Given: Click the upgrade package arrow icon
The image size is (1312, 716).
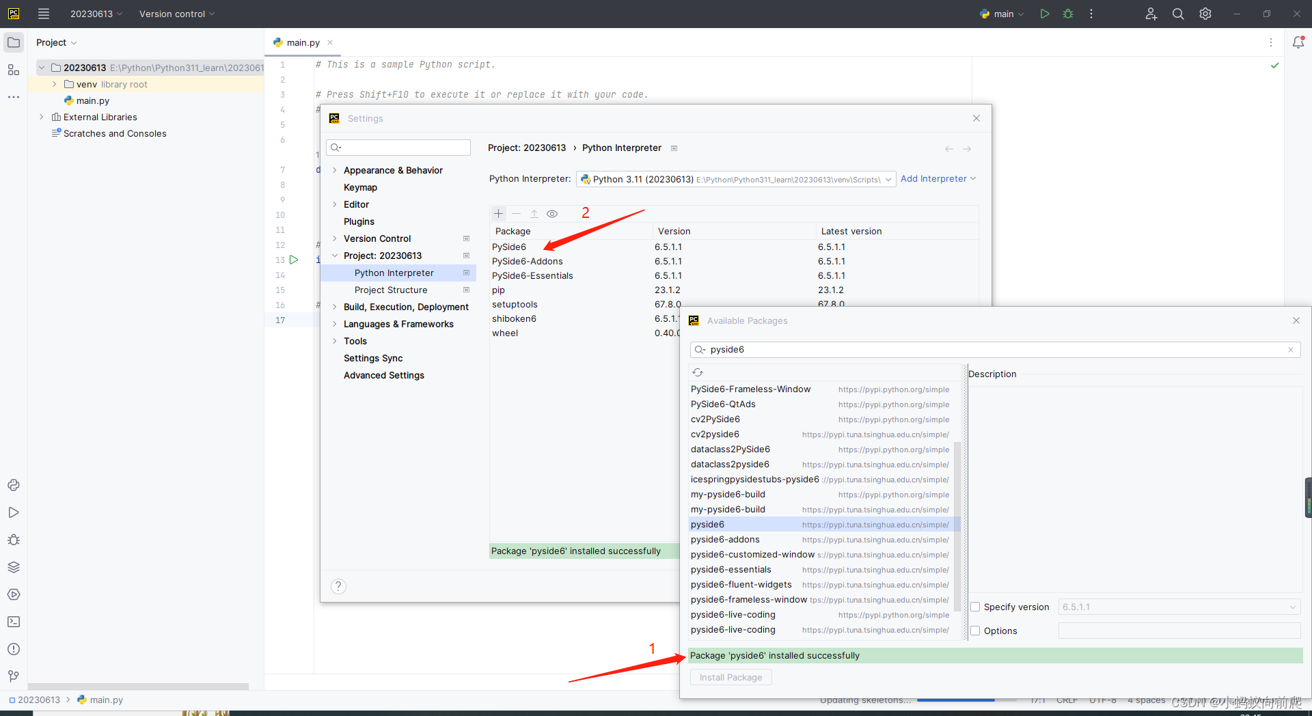Looking at the screenshot, I should click(x=534, y=214).
